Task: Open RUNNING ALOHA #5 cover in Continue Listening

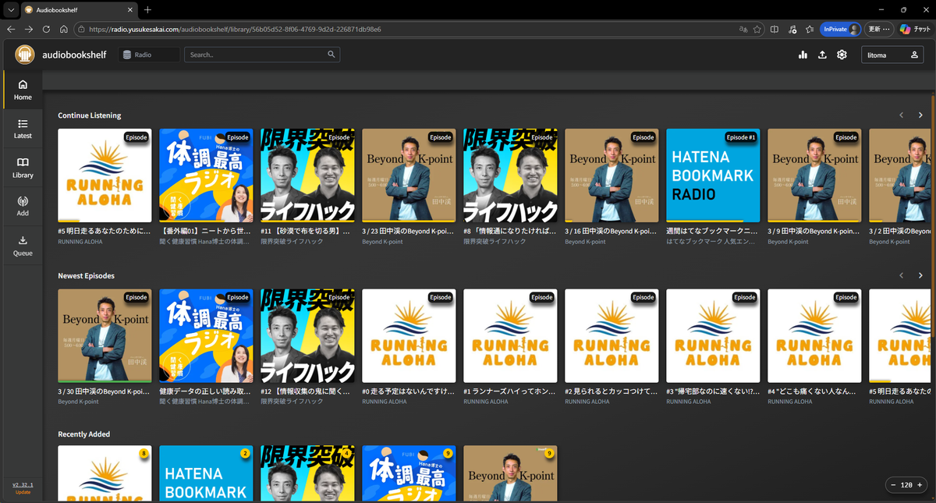Action: click(x=105, y=175)
